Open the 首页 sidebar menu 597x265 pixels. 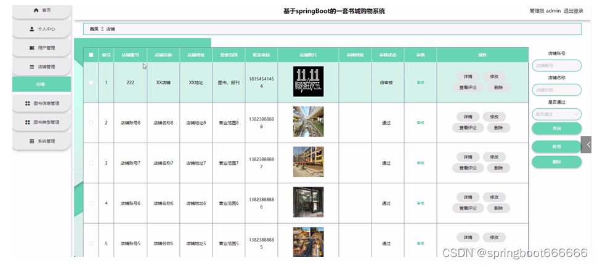[41, 11]
